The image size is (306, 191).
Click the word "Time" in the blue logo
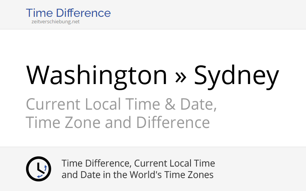39,13
